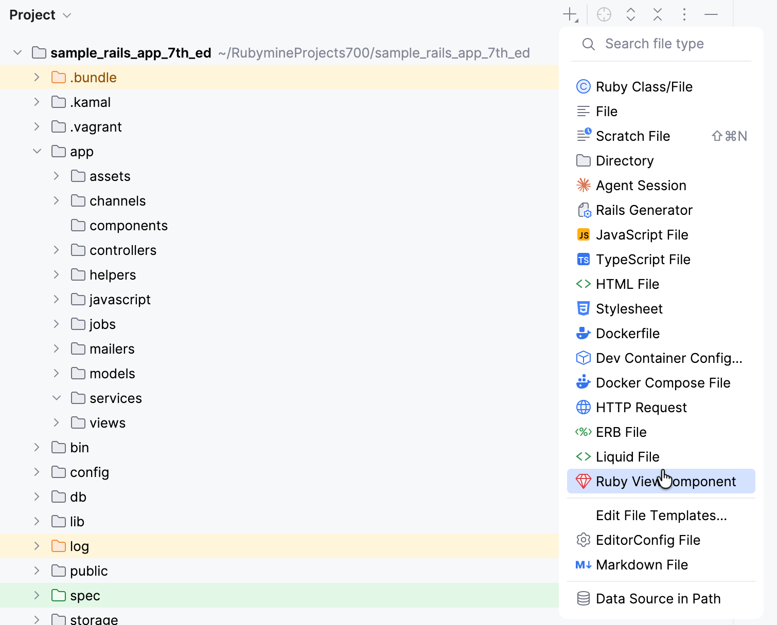
Task: Click the JavaScript File JS icon
Action: pos(583,235)
